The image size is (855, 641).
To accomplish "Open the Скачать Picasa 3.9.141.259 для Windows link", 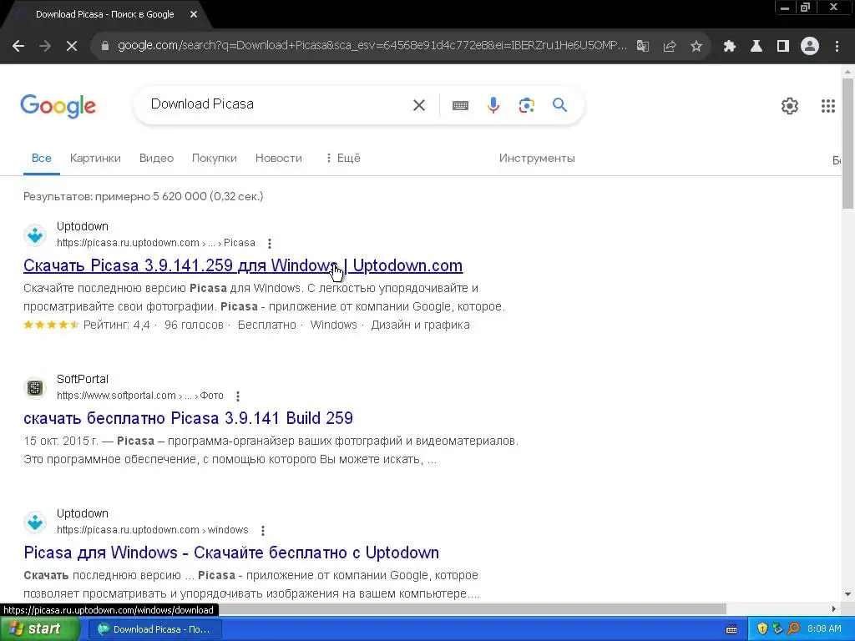I will pos(243,265).
